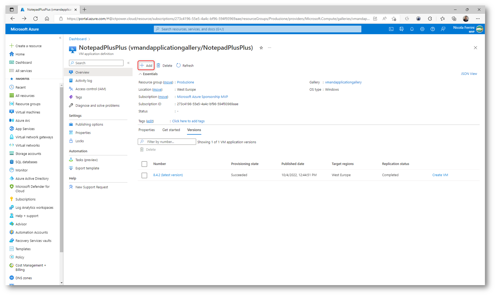Open the Nicola Ferrini account menu

click(468, 29)
